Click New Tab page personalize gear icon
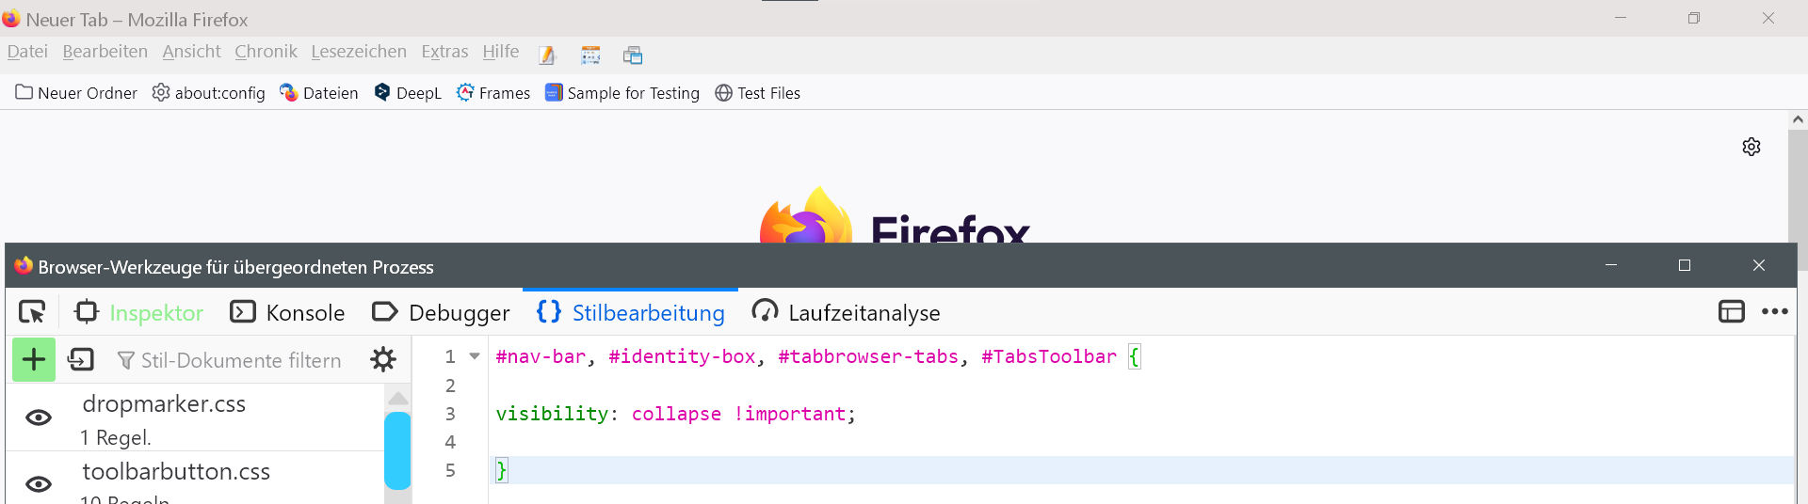 pos(1751,147)
